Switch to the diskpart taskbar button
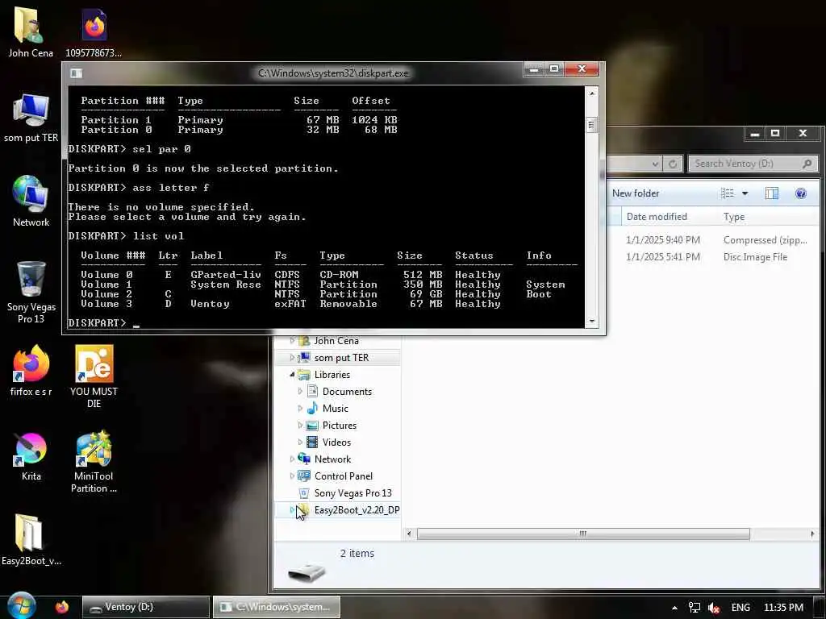 [x=276, y=607]
